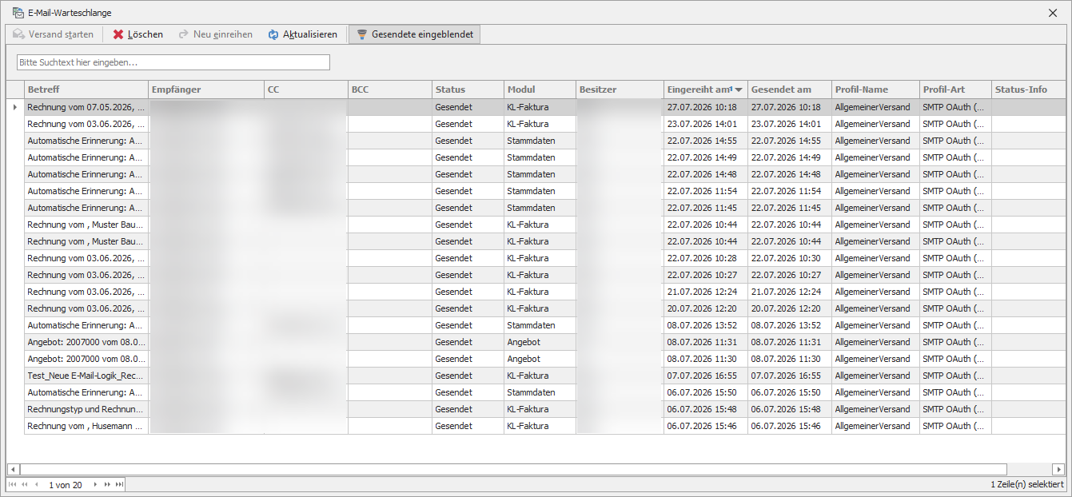Close the E-Mail-Warteschlange window
This screenshot has height=497, width=1072.
(1052, 13)
